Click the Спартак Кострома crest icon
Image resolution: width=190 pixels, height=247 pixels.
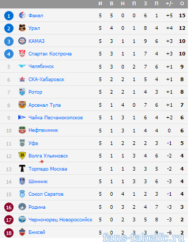22,53
